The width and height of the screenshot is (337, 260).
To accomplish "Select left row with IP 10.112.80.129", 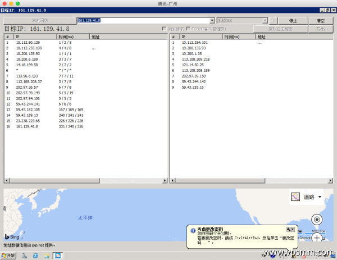I will pos(85,43).
